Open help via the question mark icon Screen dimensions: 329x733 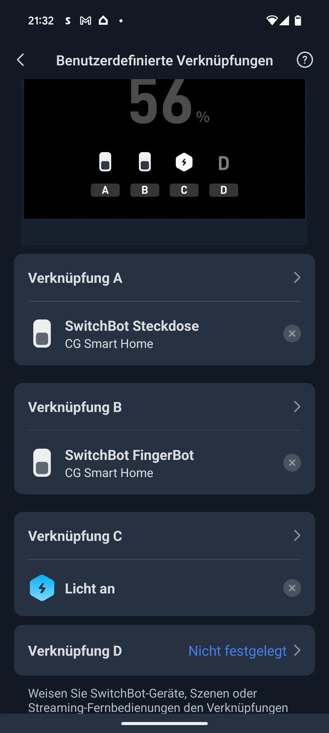pos(305,60)
